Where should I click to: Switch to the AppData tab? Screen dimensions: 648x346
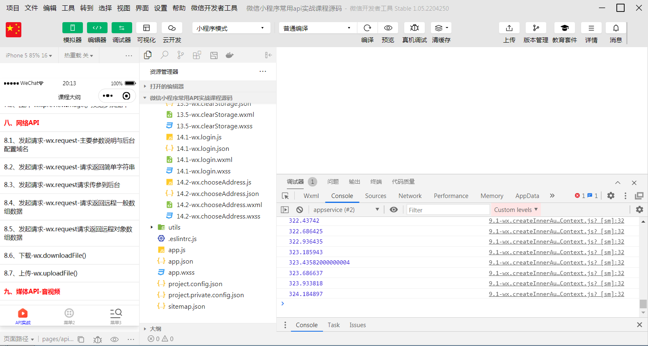pyautogui.click(x=527, y=196)
